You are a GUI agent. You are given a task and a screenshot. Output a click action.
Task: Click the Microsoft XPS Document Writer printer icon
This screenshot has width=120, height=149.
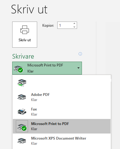(22, 141)
